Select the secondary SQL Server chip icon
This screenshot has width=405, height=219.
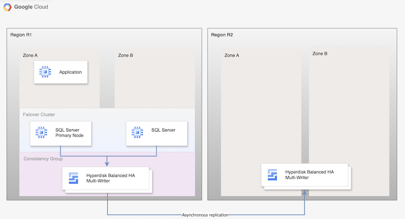tap(137, 133)
